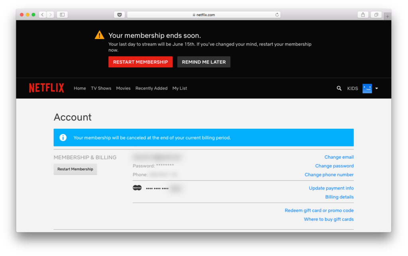
Task: Open Update payment info link
Action: click(331, 188)
